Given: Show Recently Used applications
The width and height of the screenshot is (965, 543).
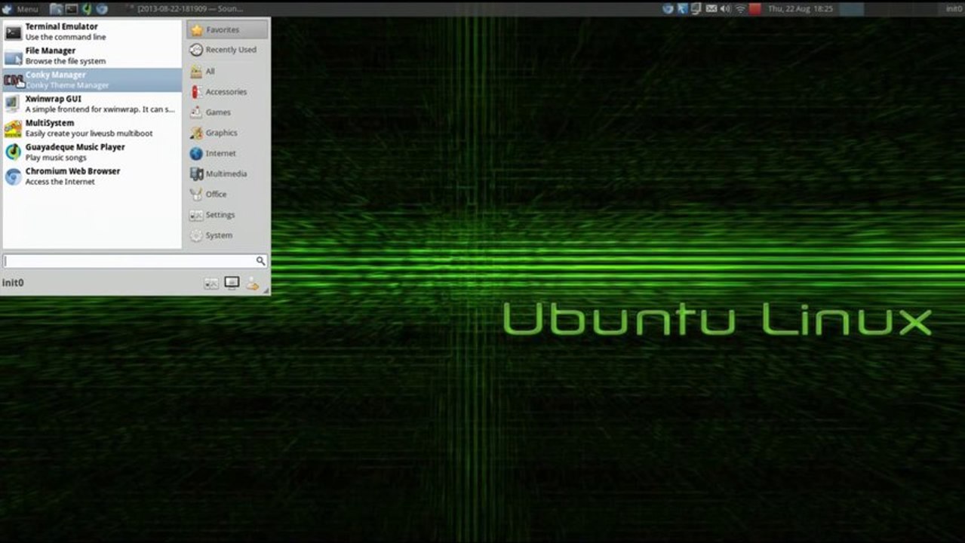Looking at the screenshot, I should click(227, 50).
